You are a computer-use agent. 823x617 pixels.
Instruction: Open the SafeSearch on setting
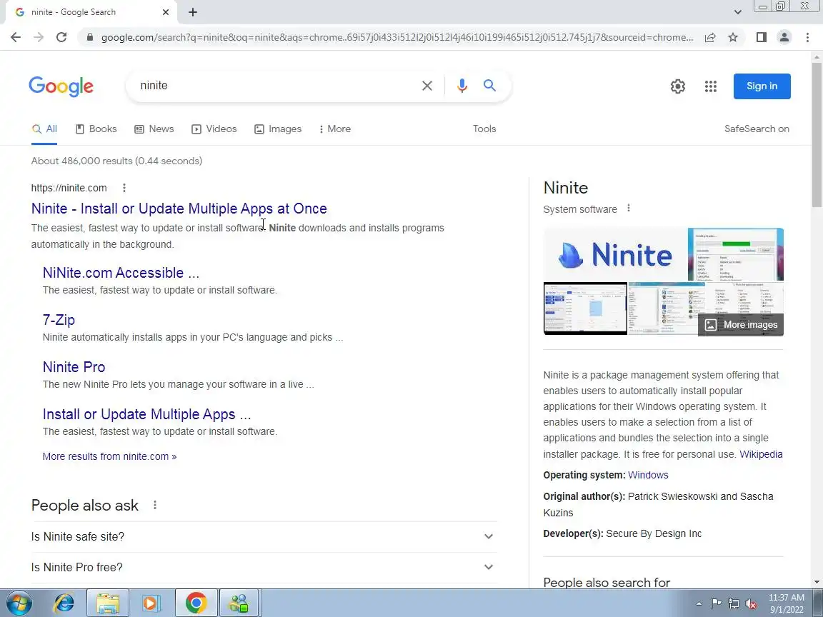[757, 129]
